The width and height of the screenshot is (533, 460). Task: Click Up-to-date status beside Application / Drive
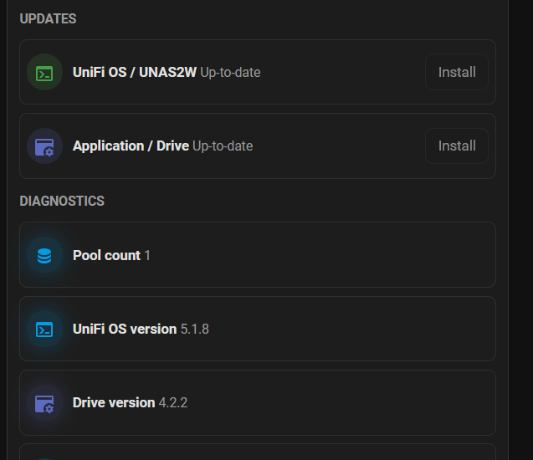tap(223, 146)
